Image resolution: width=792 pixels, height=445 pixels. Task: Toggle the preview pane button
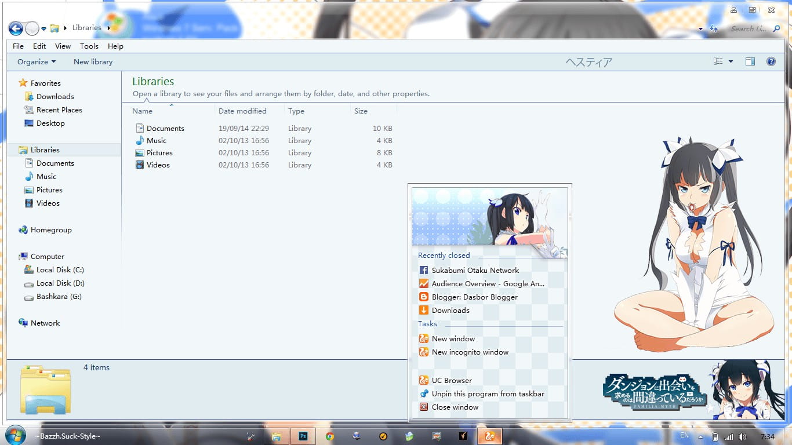[750, 61]
